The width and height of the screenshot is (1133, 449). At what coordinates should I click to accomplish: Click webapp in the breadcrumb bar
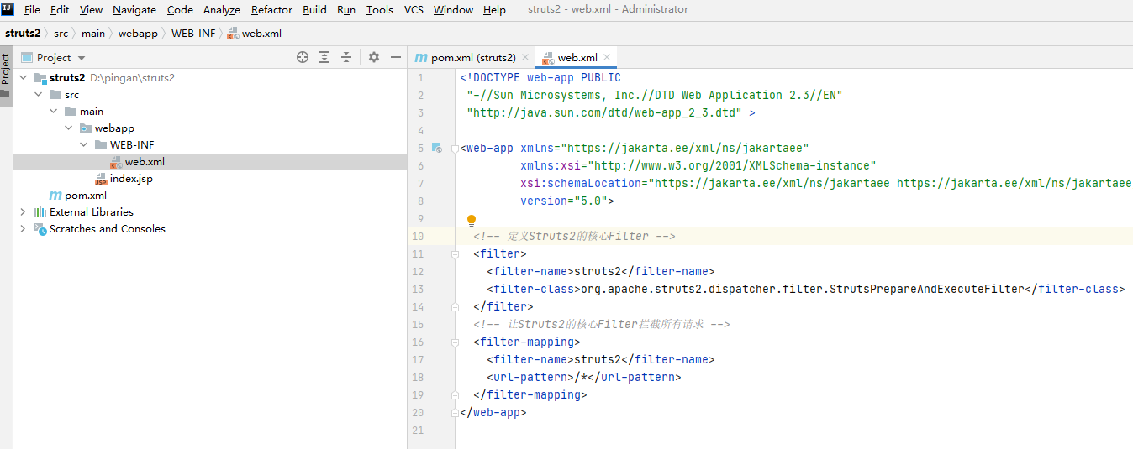(138, 34)
